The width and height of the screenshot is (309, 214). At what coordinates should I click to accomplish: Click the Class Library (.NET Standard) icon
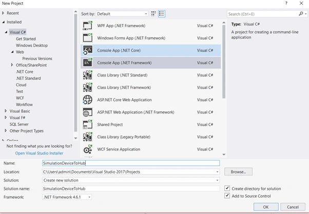[88, 75]
